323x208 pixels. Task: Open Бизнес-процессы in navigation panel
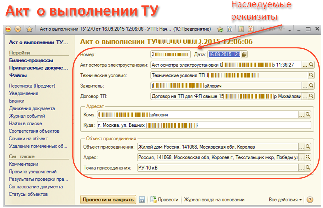tap(31, 60)
